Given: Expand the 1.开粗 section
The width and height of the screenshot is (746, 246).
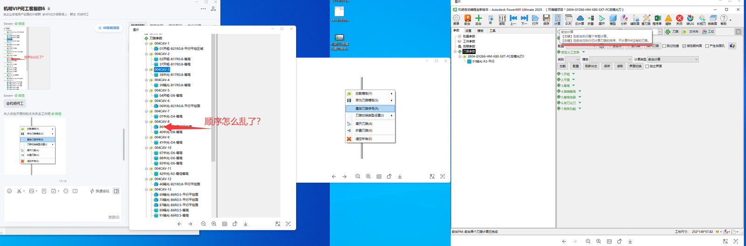Looking at the screenshot, I should point(573,74).
